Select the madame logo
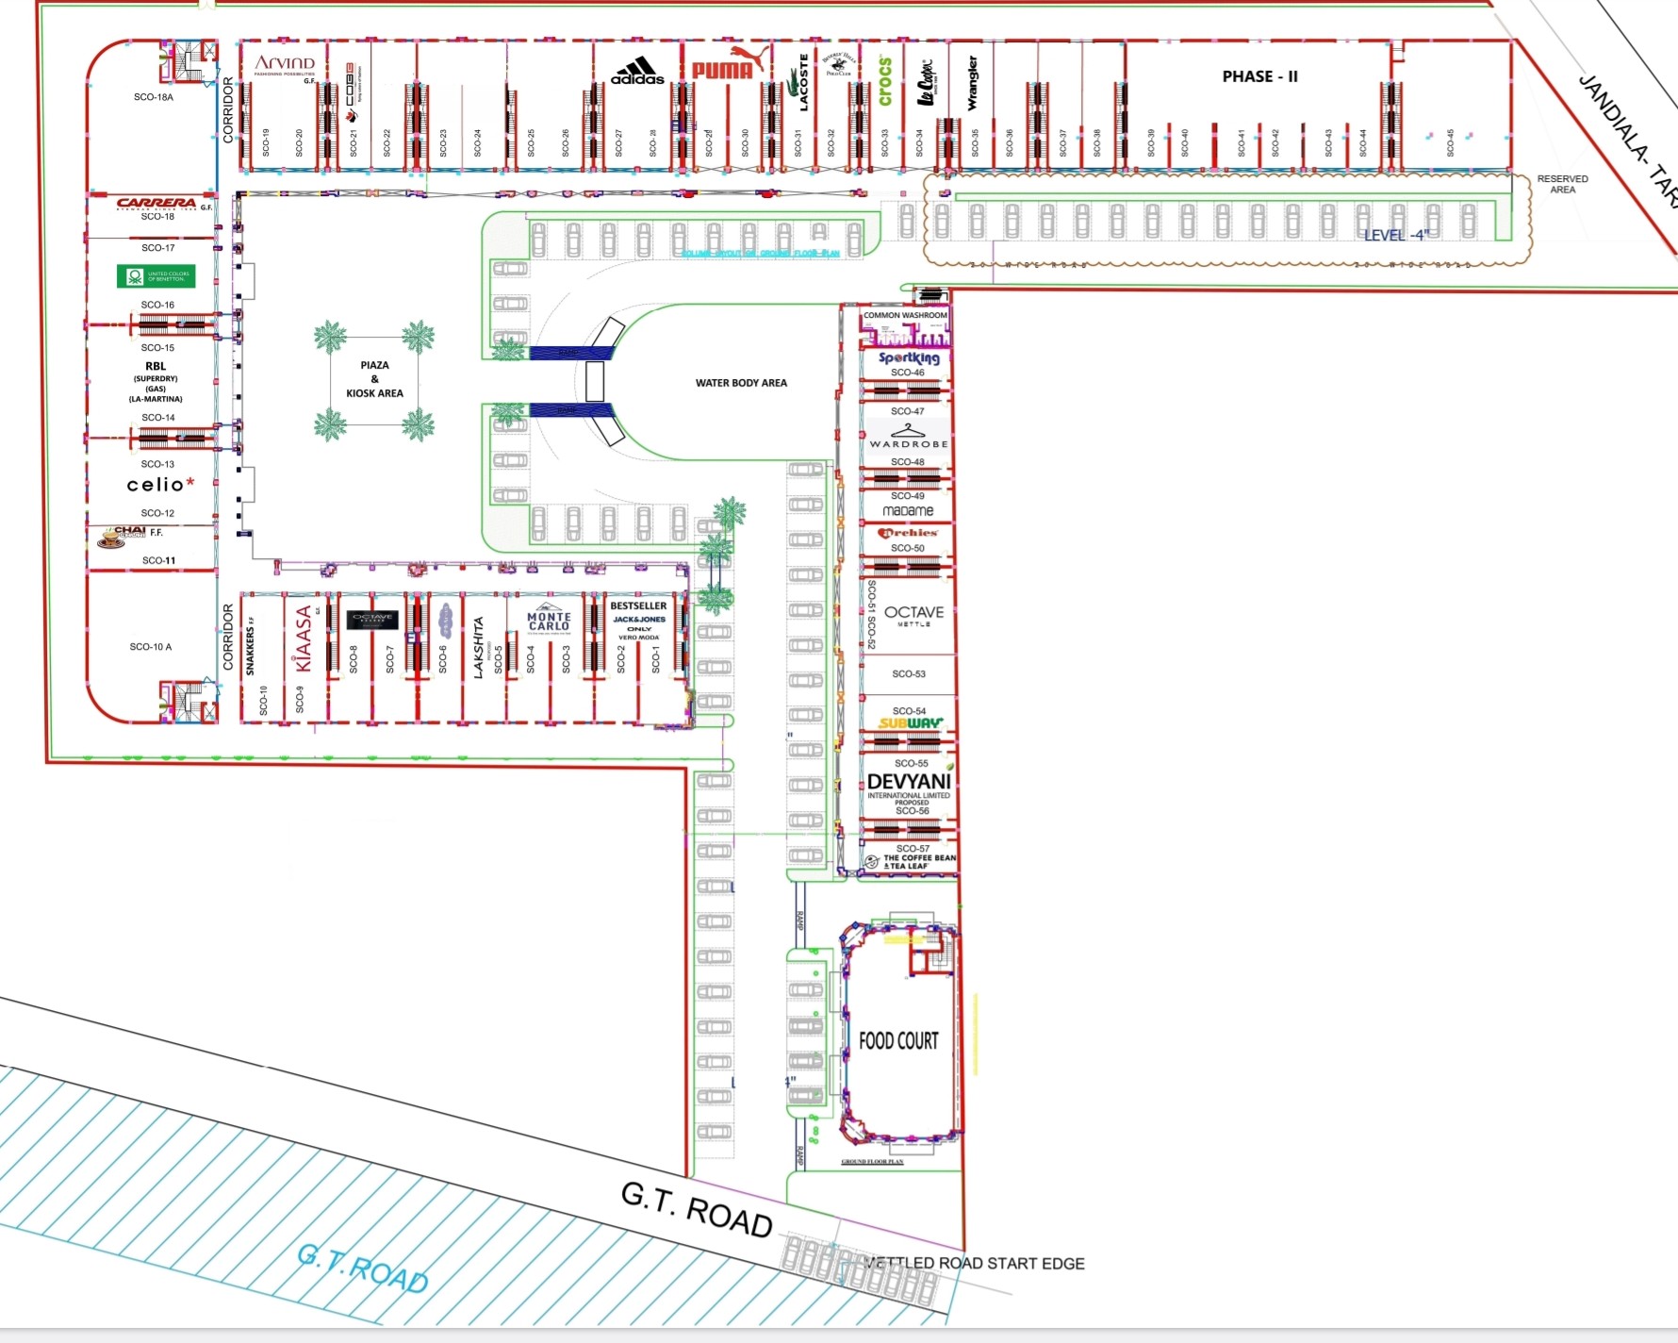Image resolution: width=1678 pixels, height=1343 pixels. [x=908, y=510]
